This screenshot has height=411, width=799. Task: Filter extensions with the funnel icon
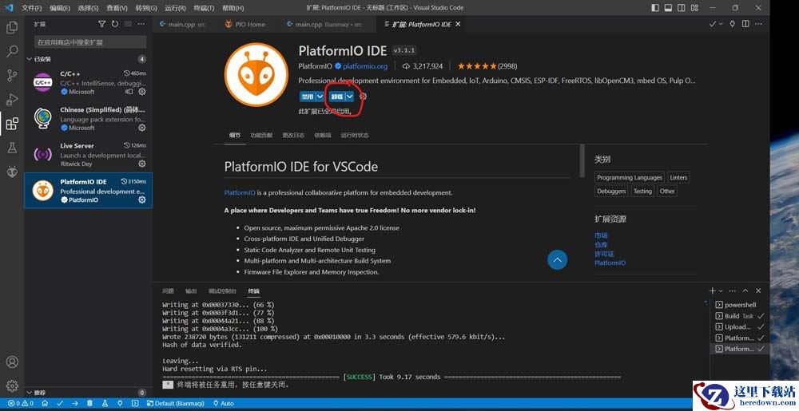click(102, 24)
